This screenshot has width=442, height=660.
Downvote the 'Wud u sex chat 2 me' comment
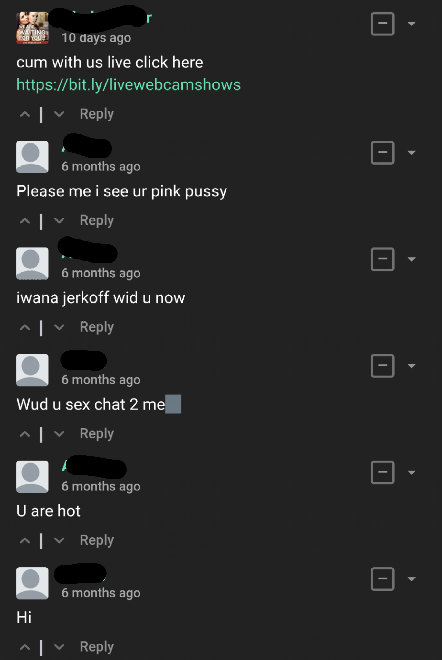[59, 434]
